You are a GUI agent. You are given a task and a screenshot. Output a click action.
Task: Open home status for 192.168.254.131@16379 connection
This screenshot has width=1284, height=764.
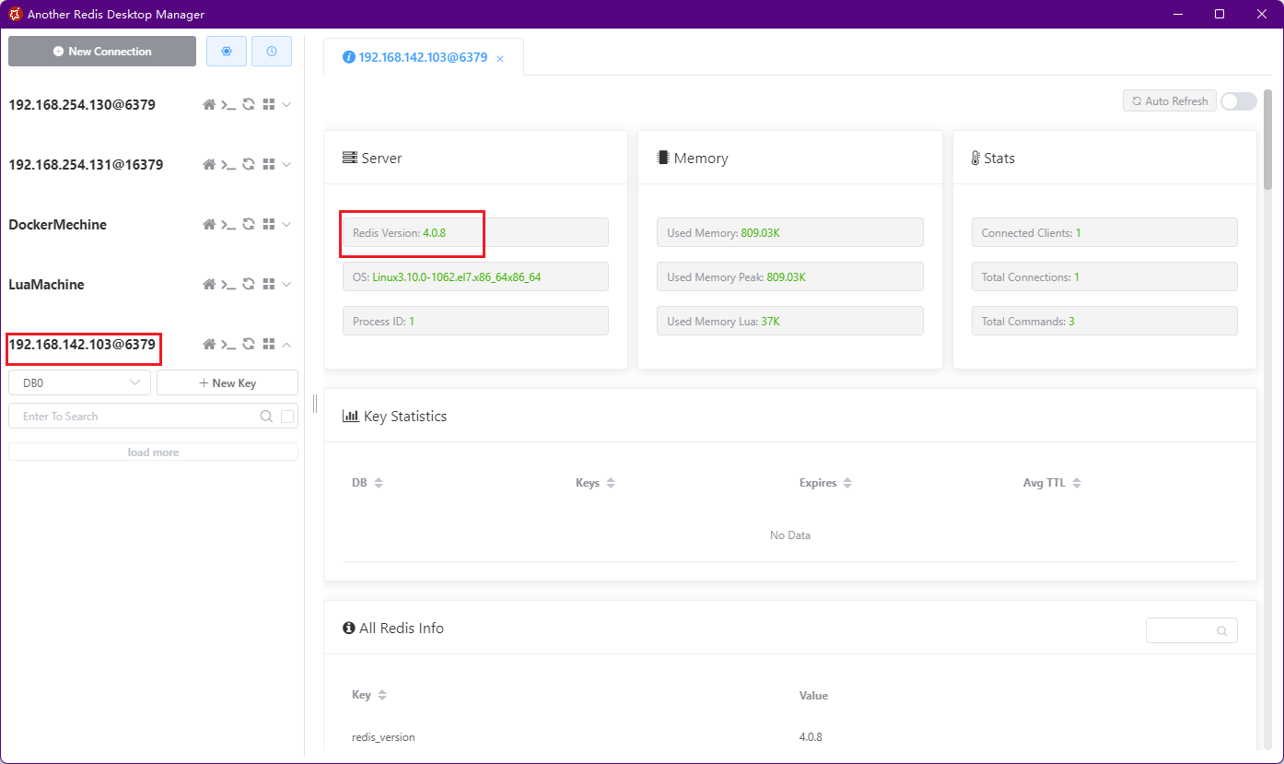tap(209, 165)
